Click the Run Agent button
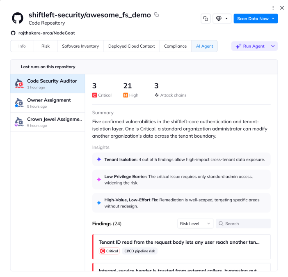 click(250, 46)
